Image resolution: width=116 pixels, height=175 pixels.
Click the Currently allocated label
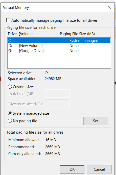tap(25, 154)
